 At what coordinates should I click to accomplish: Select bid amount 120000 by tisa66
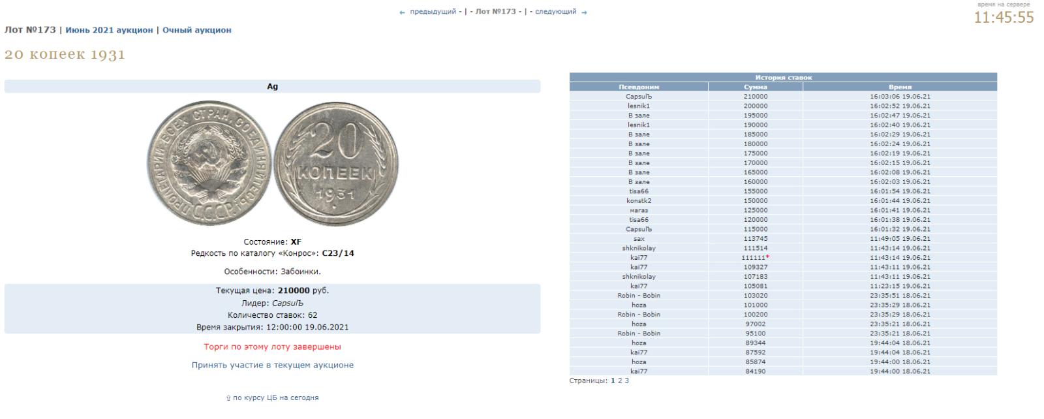tap(756, 219)
